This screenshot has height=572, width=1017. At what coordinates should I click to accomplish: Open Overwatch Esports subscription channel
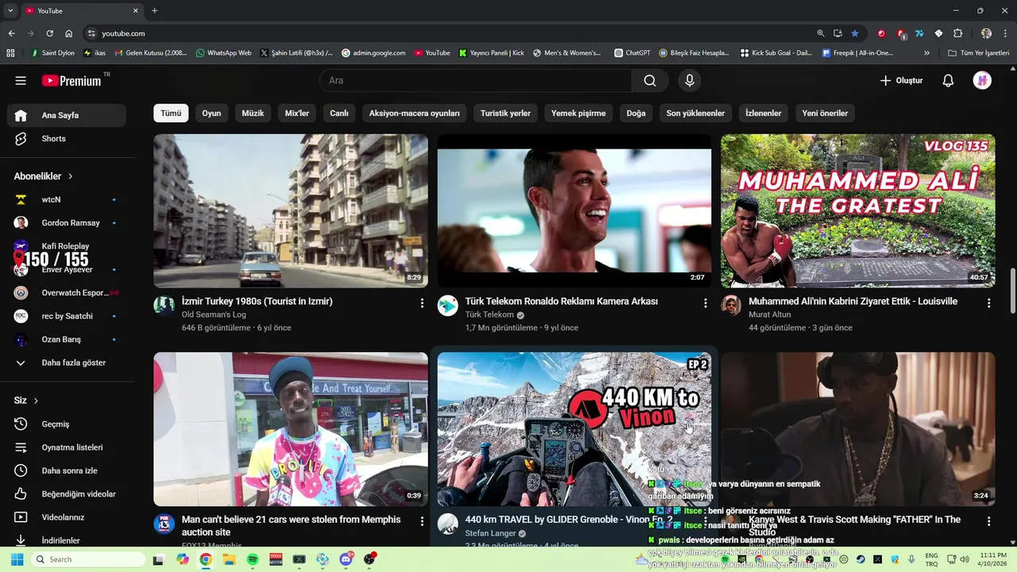(68, 292)
